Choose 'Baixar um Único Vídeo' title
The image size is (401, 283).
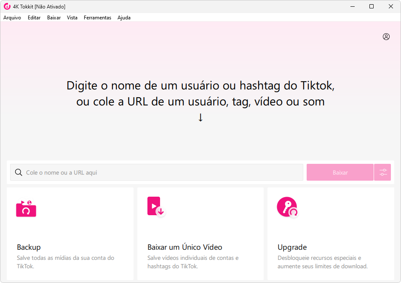pyautogui.click(x=184, y=247)
